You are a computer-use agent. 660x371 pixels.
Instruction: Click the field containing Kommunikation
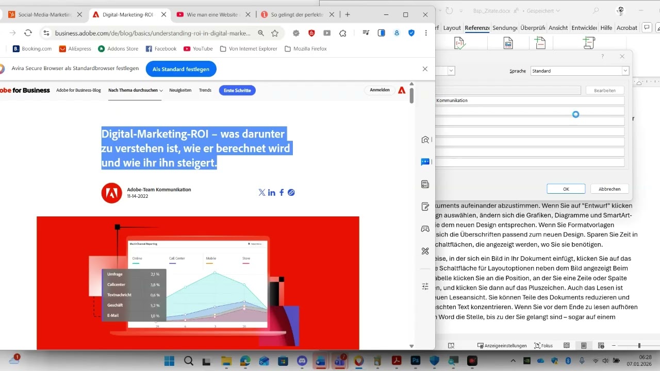point(530,100)
